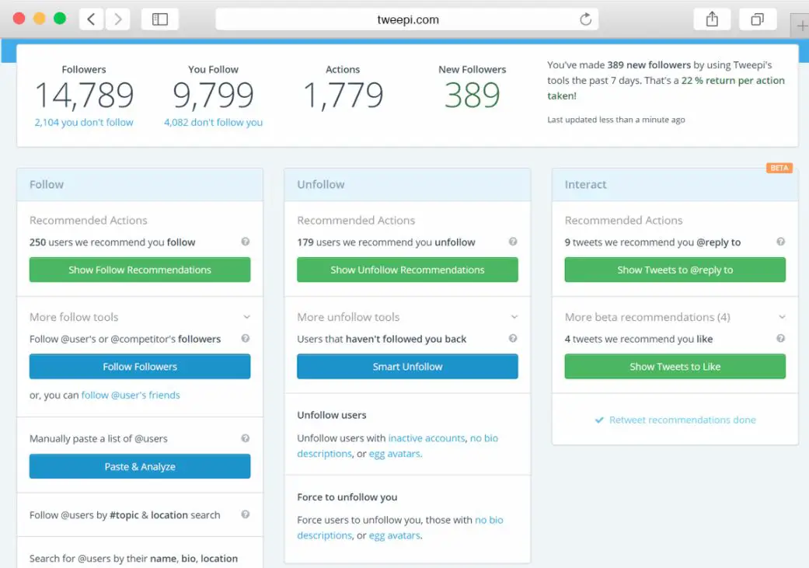The width and height of the screenshot is (809, 568).
Task: Open help for Users that haven't followed you back
Action: [x=513, y=339]
